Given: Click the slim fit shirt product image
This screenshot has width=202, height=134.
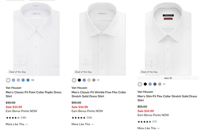Looking at the screenshot, I should [x=168, y=38].
